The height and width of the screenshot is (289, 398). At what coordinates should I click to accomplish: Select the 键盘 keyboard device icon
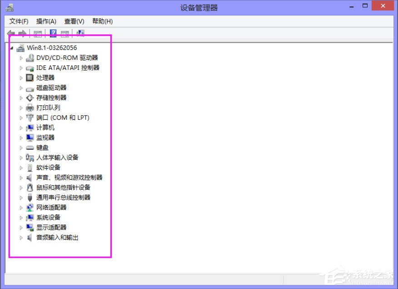pyautogui.click(x=29, y=147)
